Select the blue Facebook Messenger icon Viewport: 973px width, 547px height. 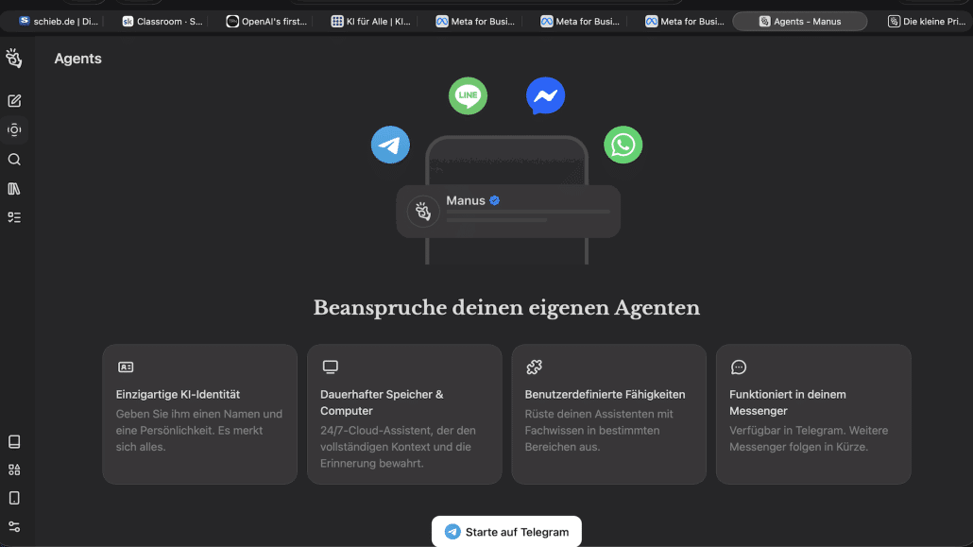[545, 95]
